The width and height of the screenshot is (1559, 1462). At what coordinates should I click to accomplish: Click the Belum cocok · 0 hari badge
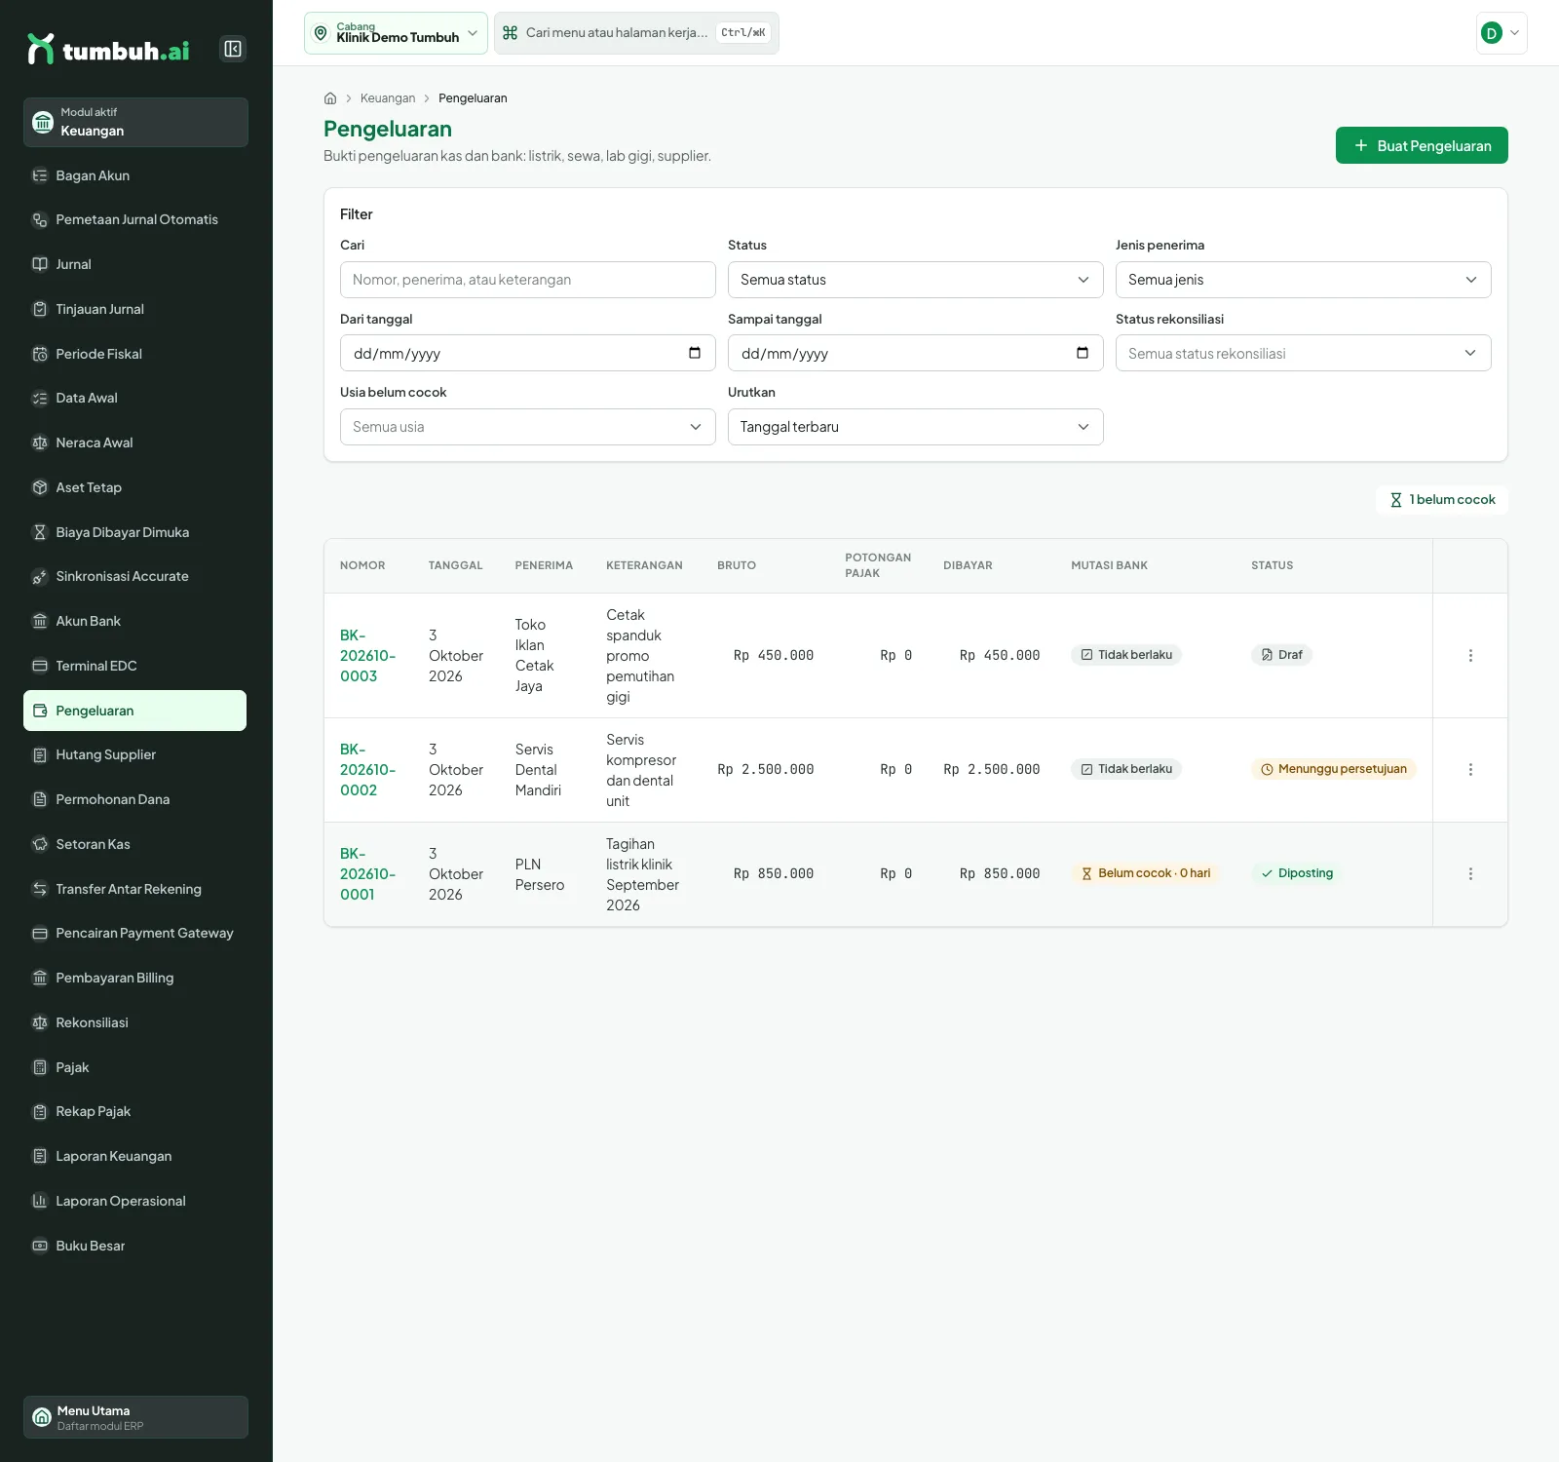click(x=1145, y=873)
